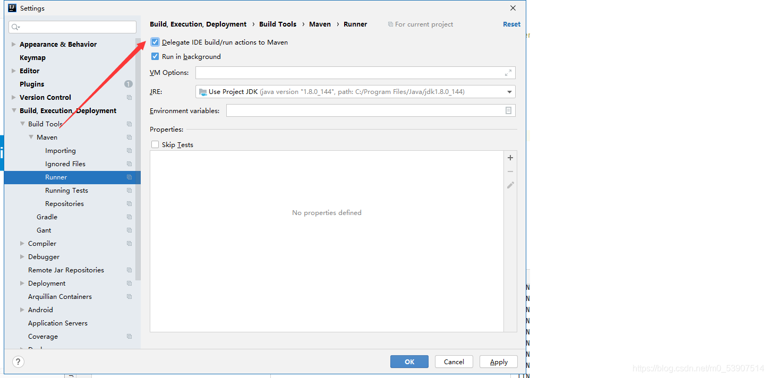
Task: Click the edit property pencil icon
Action: [510, 185]
